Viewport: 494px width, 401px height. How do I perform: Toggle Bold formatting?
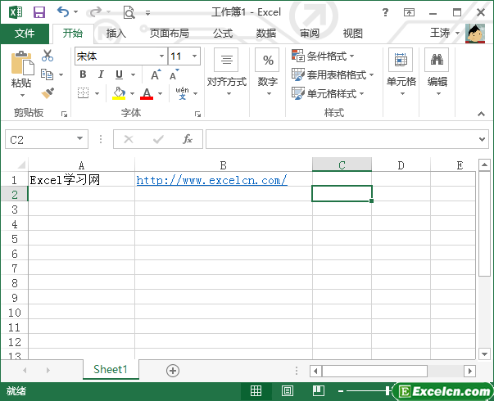[83, 74]
